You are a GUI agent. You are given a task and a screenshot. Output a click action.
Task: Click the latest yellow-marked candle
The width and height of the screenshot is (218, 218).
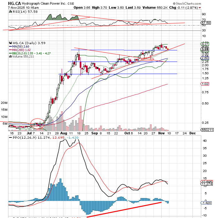point(168,49)
